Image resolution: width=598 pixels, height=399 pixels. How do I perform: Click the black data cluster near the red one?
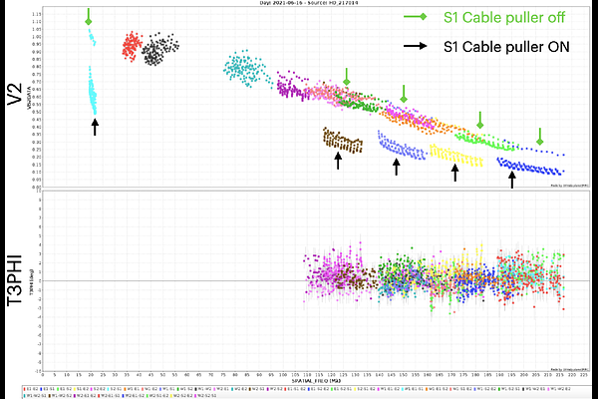[159, 50]
